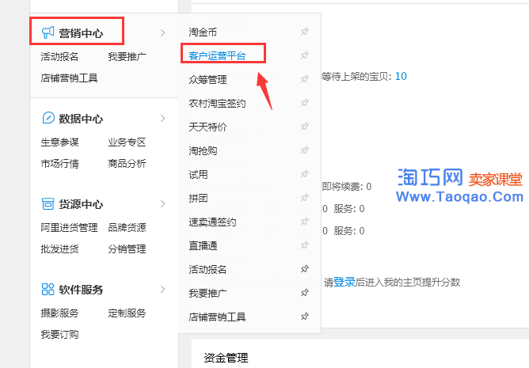Image resolution: width=529 pixels, height=368 pixels.
Task: Pin the 速卖通签约 menu entry
Action: pyautogui.click(x=305, y=222)
